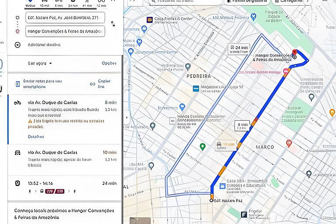
Task: Click the orange warning triangle in the motorcycle route
Action: coord(30,121)
